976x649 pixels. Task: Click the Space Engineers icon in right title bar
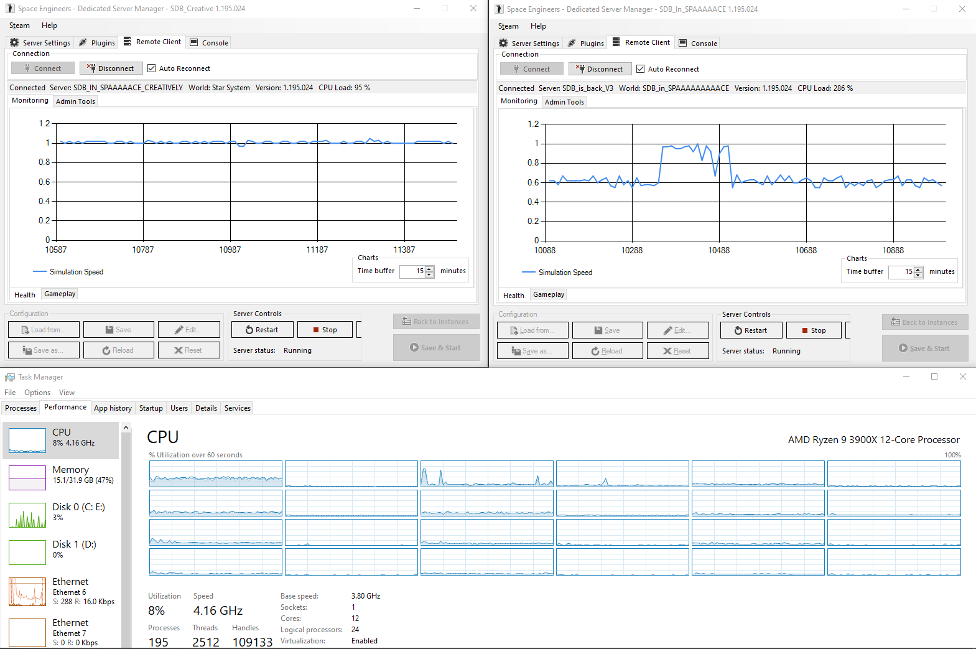tap(499, 9)
